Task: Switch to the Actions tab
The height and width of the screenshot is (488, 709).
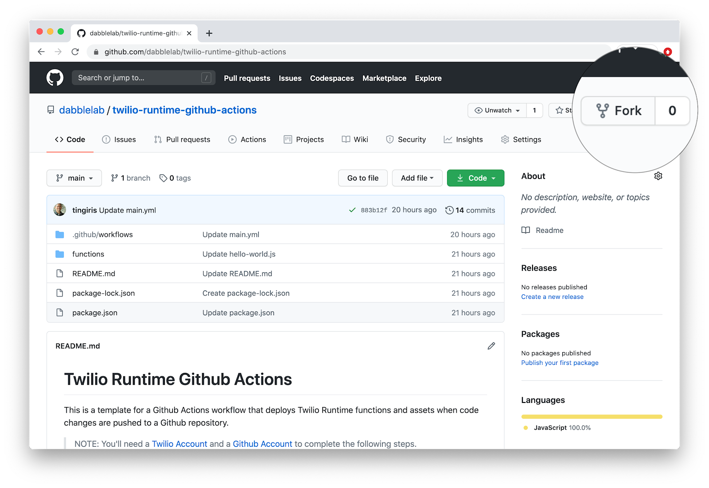Action: 247,139
